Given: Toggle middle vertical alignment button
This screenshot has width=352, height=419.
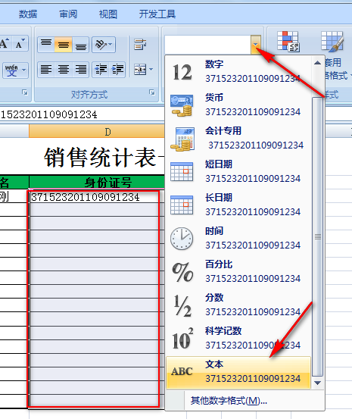Looking at the screenshot, I should 64,45.
